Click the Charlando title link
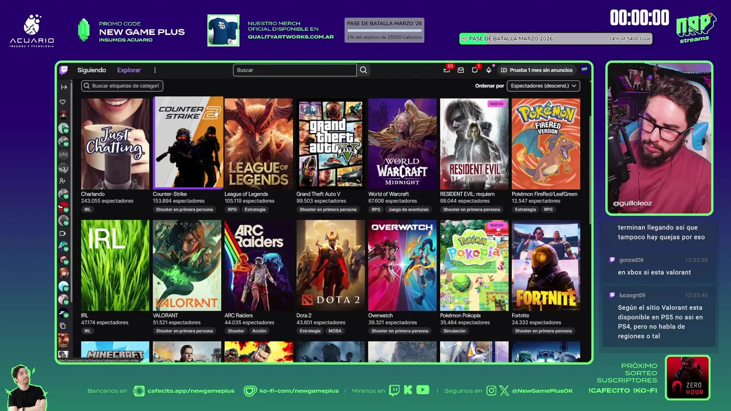 [x=93, y=194]
